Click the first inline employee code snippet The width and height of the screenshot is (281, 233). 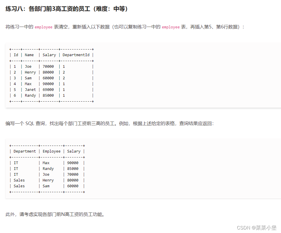tap(43, 27)
